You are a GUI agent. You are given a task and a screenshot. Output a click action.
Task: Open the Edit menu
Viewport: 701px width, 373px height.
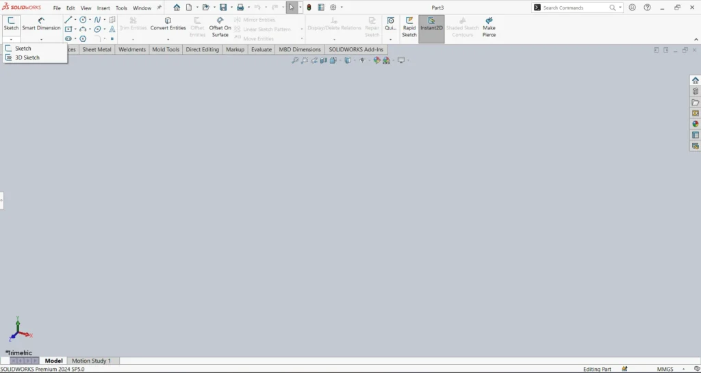[71, 8]
